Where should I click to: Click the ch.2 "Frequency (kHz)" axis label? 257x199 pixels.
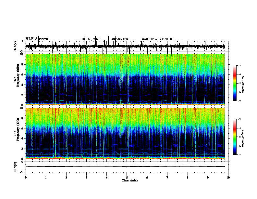coord(18,129)
